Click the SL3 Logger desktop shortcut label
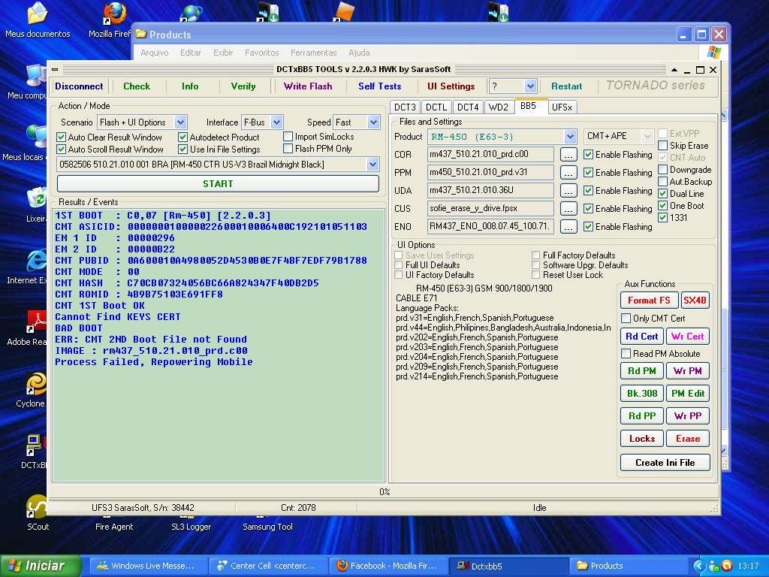Image resolution: width=769 pixels, height=577 pixels. (191, 527)
